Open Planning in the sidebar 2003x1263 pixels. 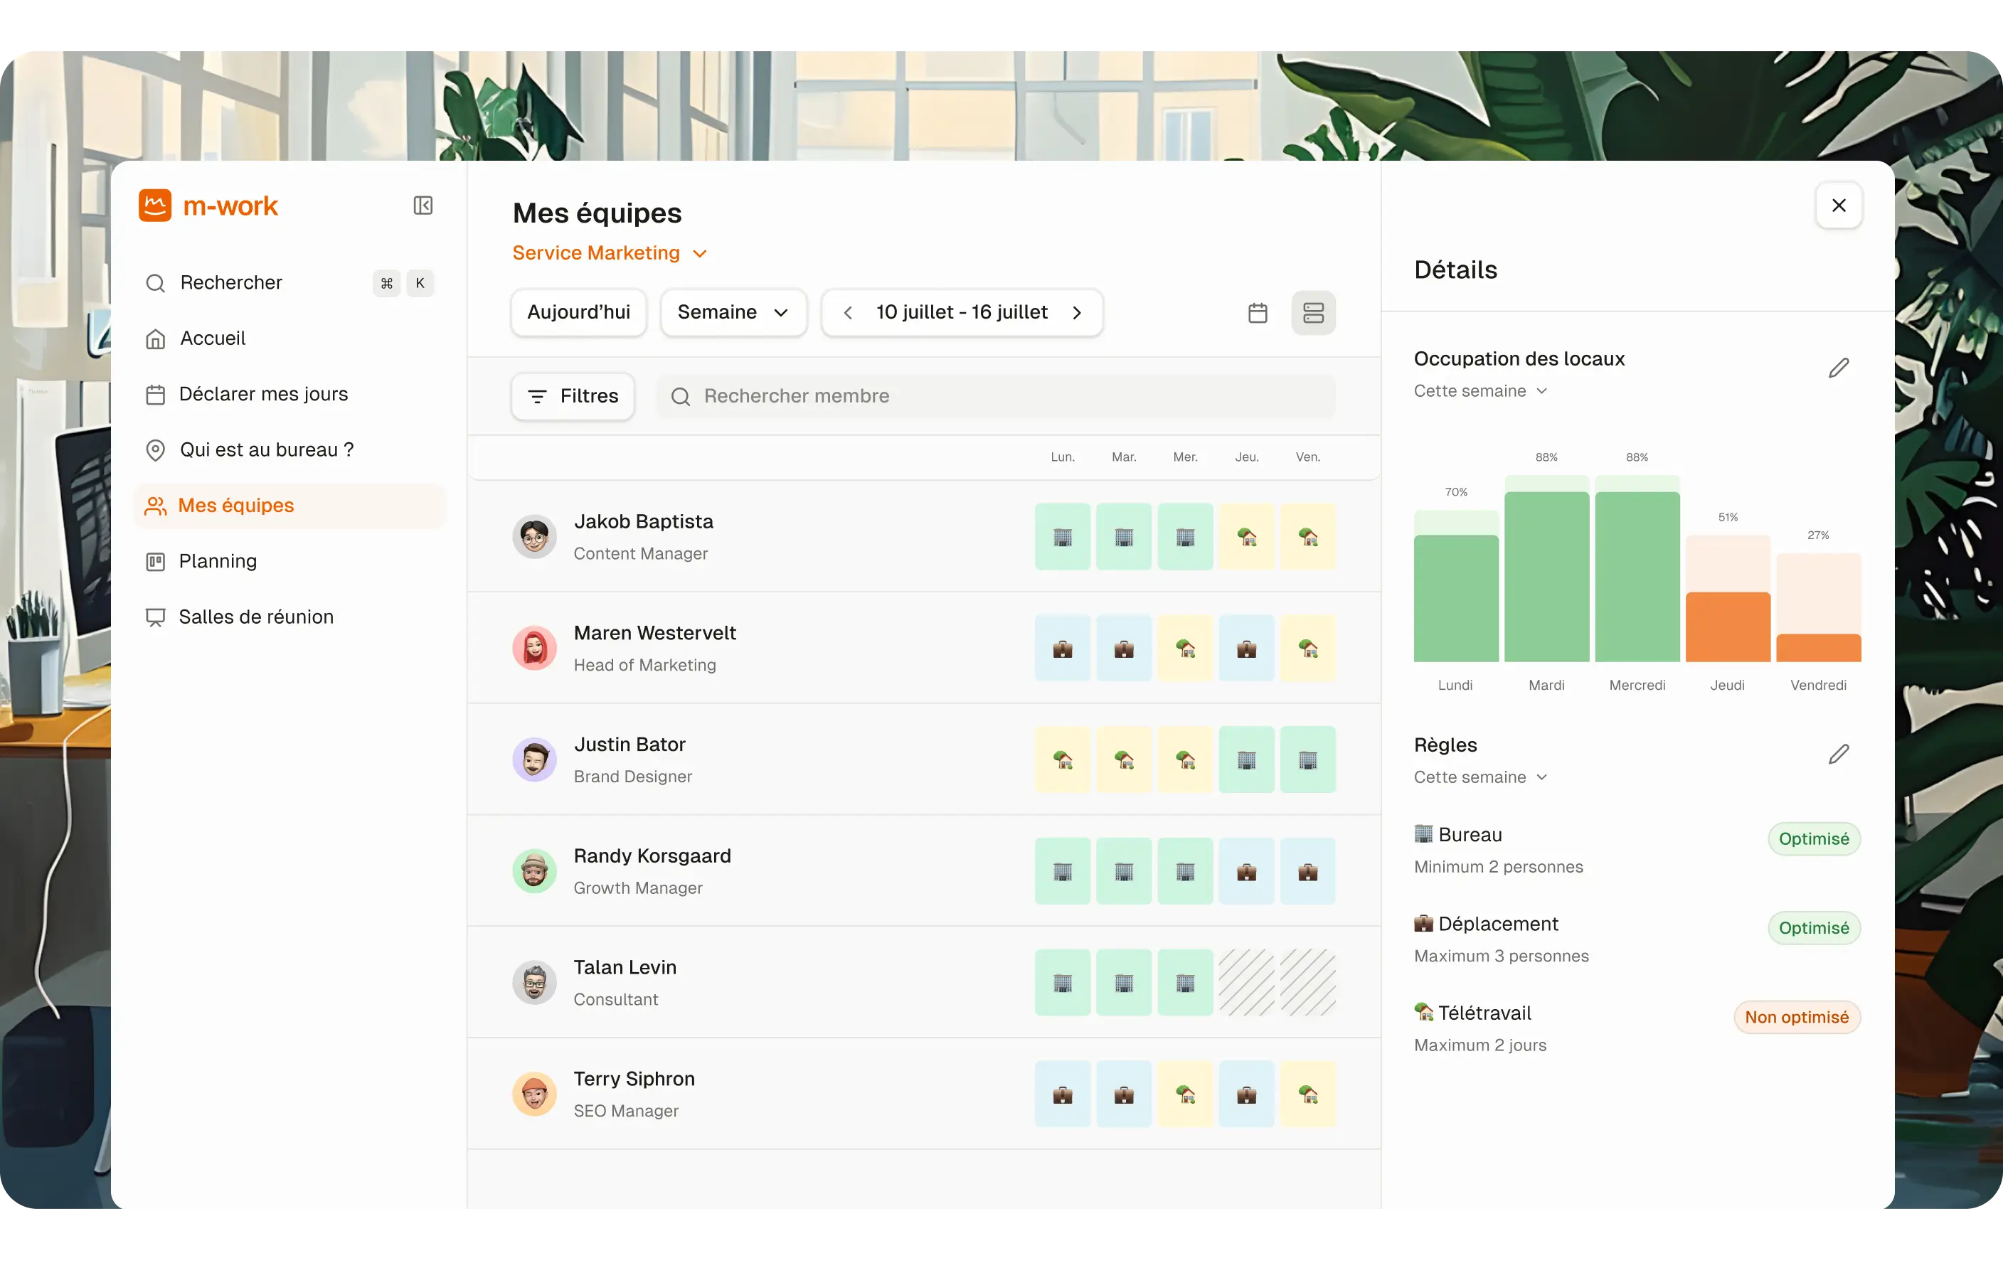click(217, 561)
